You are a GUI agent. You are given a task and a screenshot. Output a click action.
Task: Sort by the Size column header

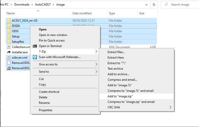coord(142,13)
